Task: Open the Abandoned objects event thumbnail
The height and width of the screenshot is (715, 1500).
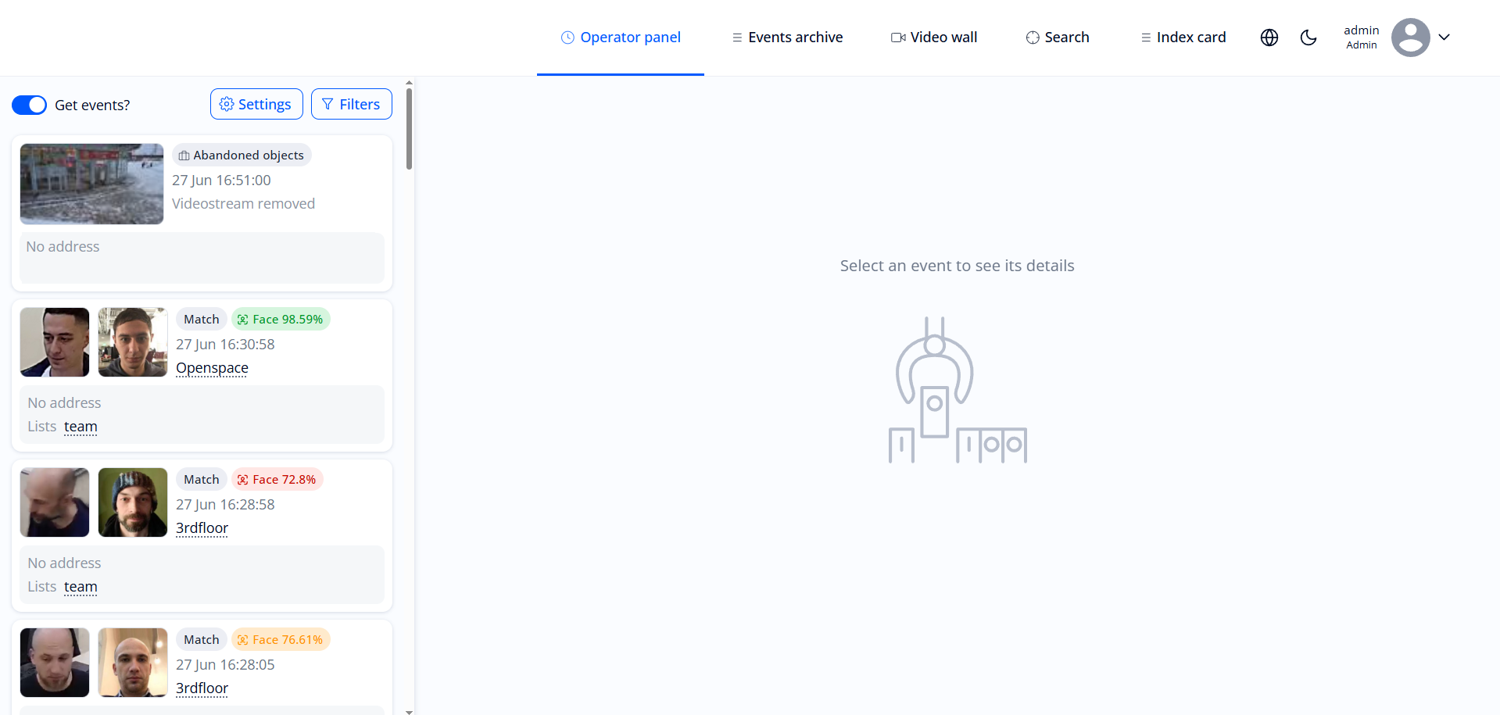Action: [91, 184]
